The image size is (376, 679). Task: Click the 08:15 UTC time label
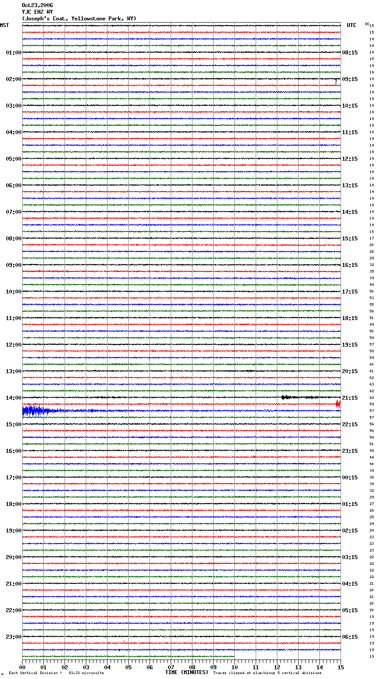350,53
